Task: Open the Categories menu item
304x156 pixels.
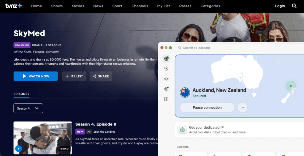Action: [x=210, y=6]
